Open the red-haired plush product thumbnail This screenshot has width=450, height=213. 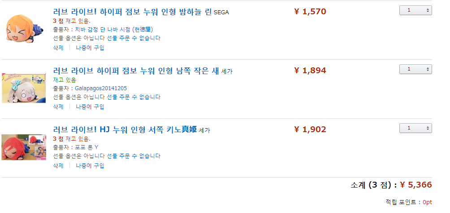coord(24,147)
